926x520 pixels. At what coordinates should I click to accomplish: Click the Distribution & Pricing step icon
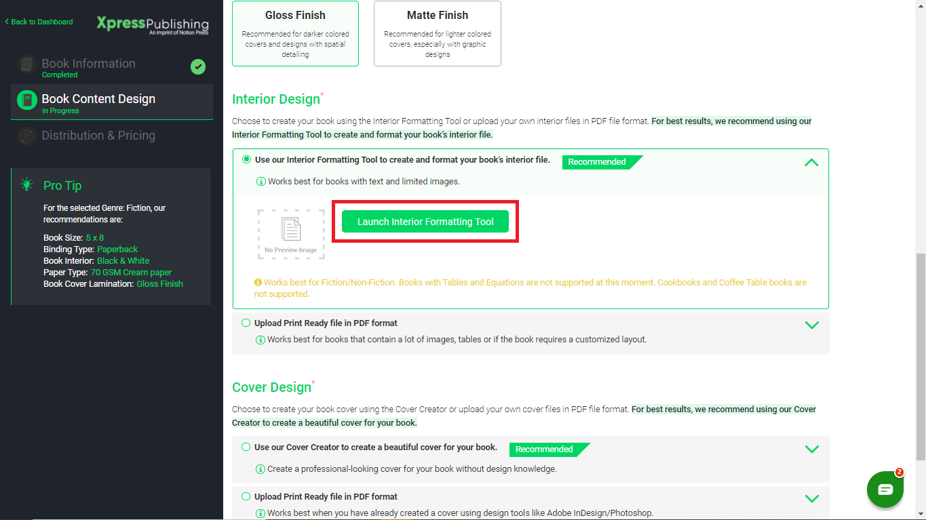[26, 136]
